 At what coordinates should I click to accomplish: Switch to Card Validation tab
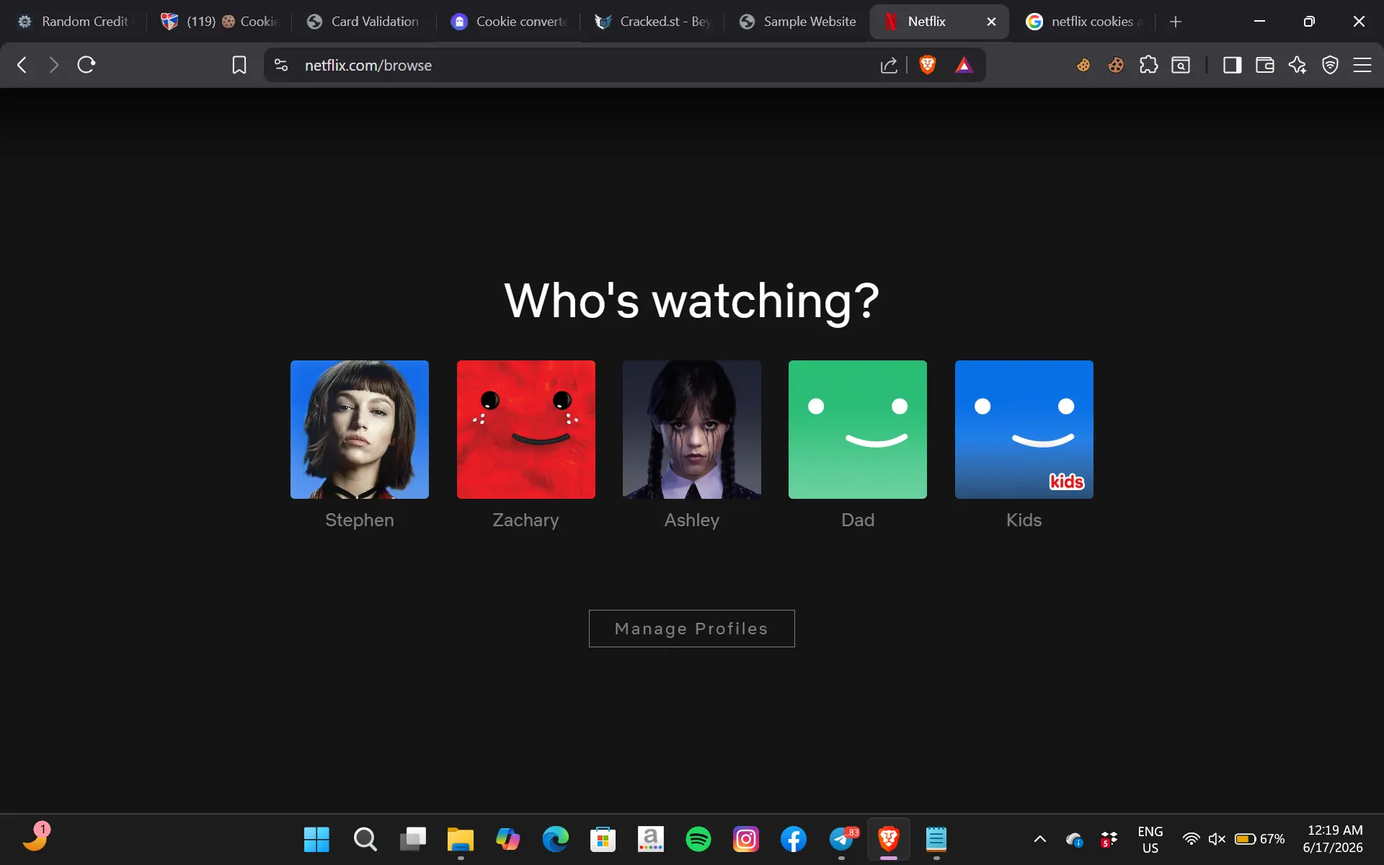coord(364,22)
